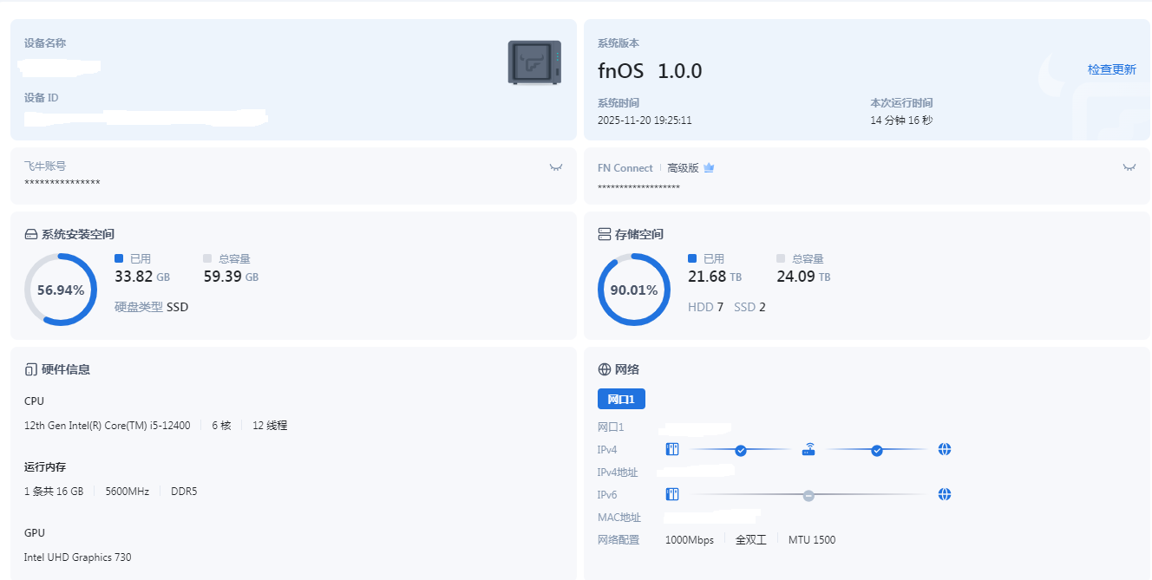Click the IPv6 NAS device icon
Viewport: 1152px width, 580px height.
click(x=672, y=494)
